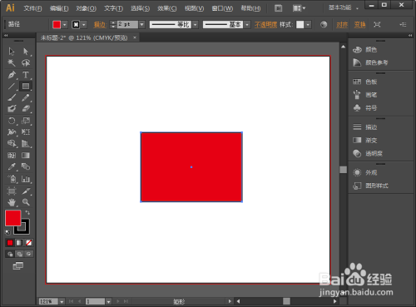This screenshot has height=307, width=416.
Task: Open the 效果(C) menu
Action: 167,8
